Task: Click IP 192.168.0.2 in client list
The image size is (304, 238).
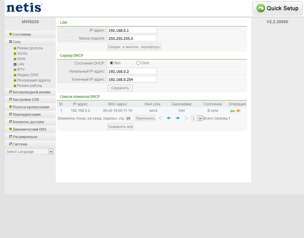Action: (x=80, y=110)
